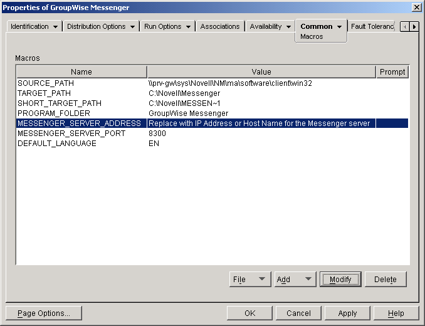
Task: Open the Fault Tolerance tab
Action: [372, 26]
